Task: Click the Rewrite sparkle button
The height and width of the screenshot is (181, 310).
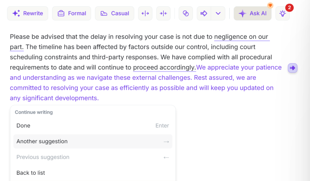Action: [28, 13]
